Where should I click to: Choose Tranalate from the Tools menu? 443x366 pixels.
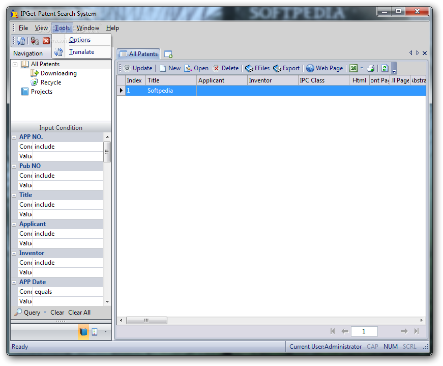point(82,52)
